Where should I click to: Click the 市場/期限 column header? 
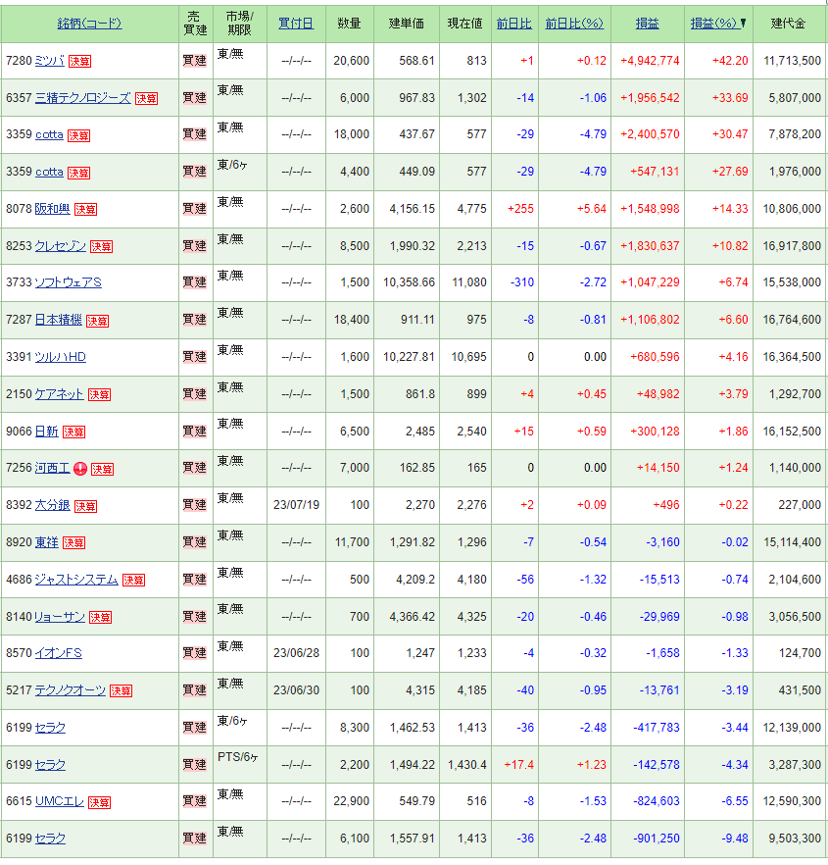click(239, 24)
